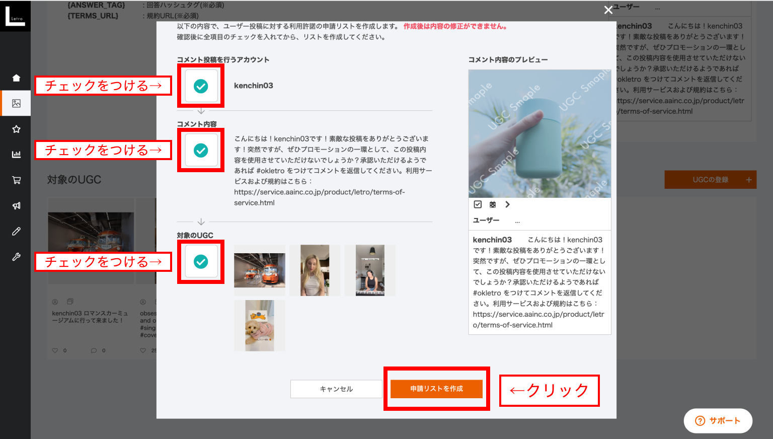This screenshot has height=439, width=773.
Task: Select the orange train UGC thumbnail
Action: [x=260, y=270]
